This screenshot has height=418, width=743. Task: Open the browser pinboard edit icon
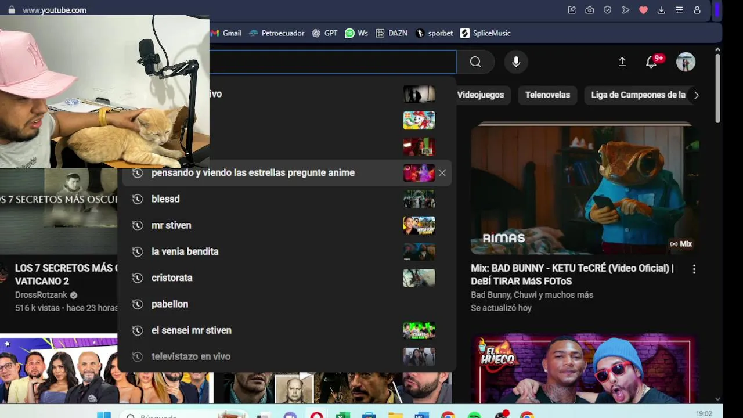pyautogui.click(x=572, y=10)
